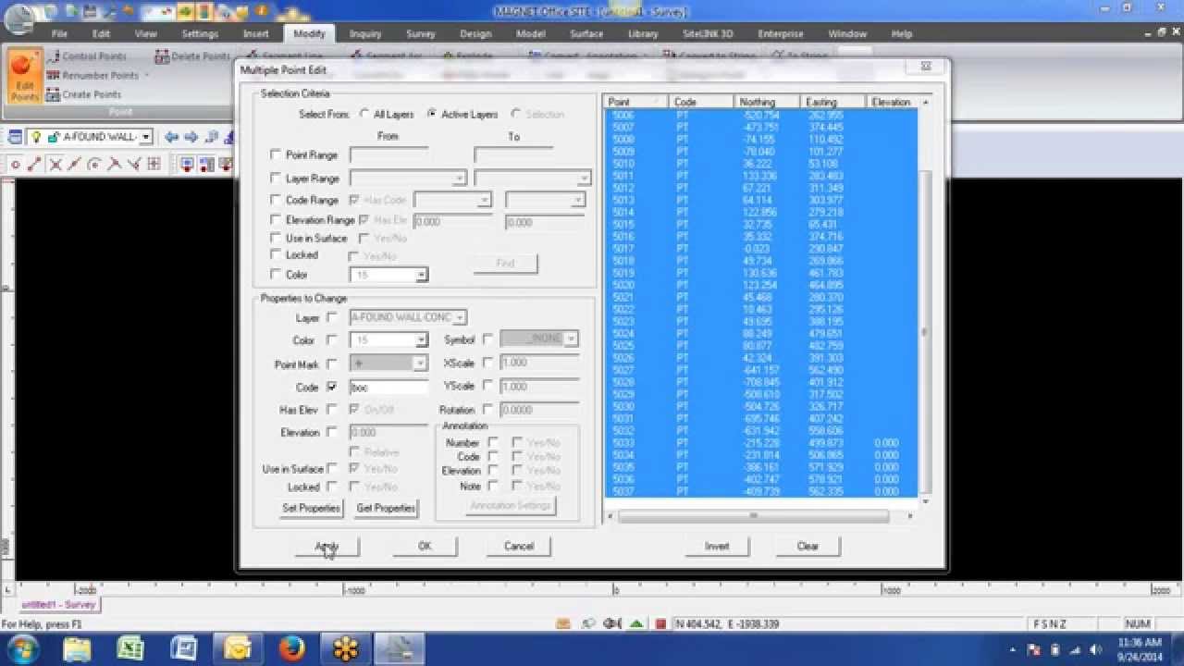Enable the Code Range checkbox
Viewport: 1184px width, 666px height.
point(276,200)
